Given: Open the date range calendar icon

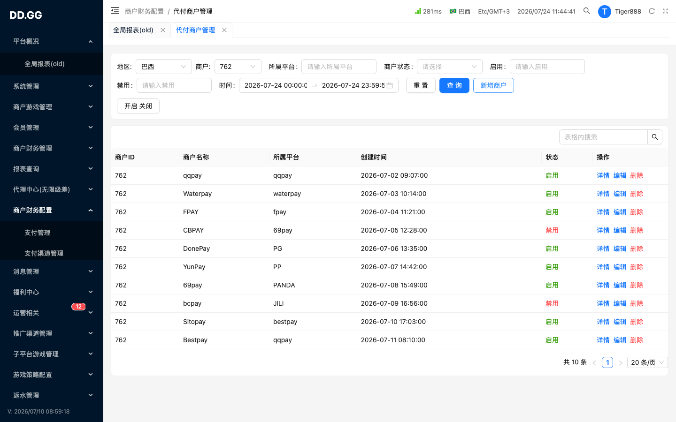Looking at the screenshot, I should [x=390, y=85].
